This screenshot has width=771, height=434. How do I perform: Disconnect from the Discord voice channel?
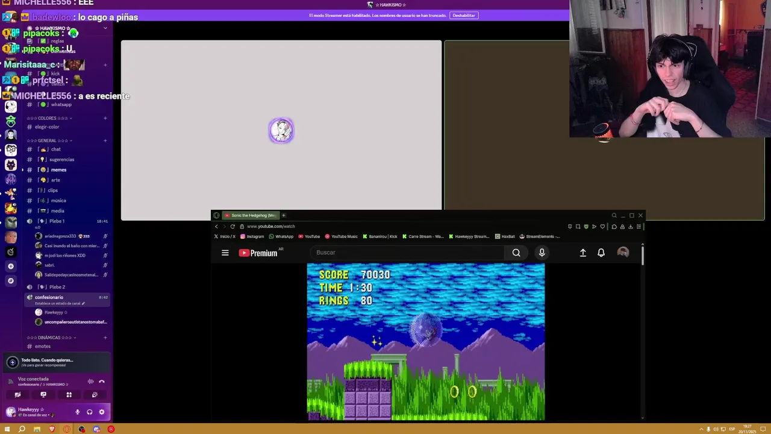point(102,381)
